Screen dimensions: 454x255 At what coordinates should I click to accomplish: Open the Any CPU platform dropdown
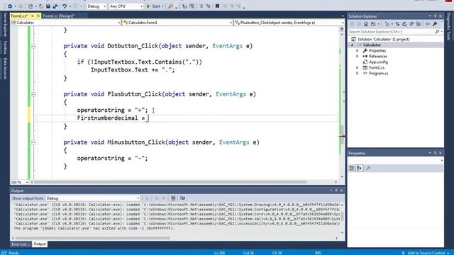tap(126, 6)
